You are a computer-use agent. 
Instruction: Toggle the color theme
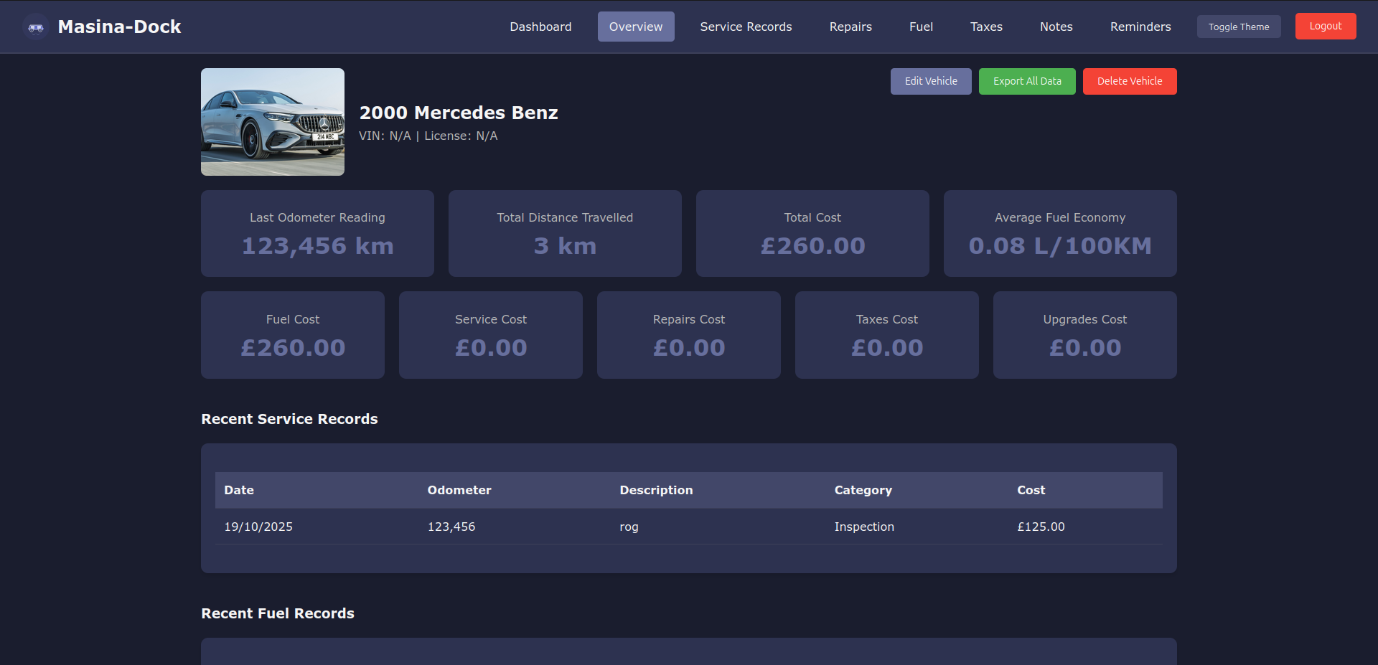pos(1238,27)
